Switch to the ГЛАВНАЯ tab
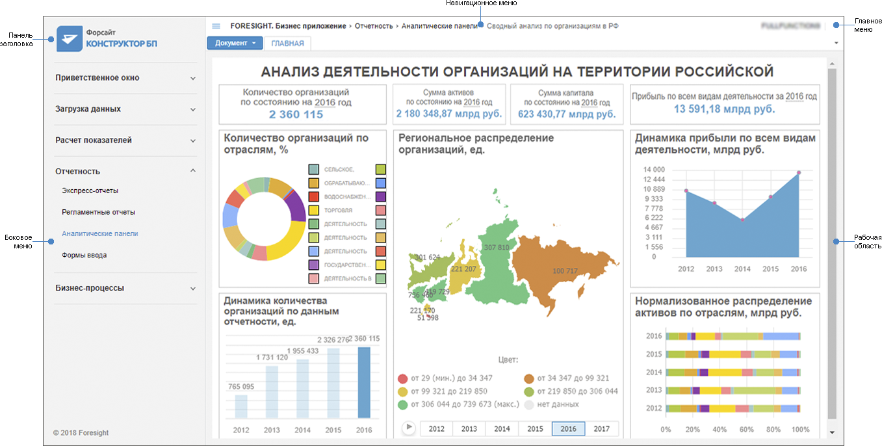882x446 pixels. 287,43
